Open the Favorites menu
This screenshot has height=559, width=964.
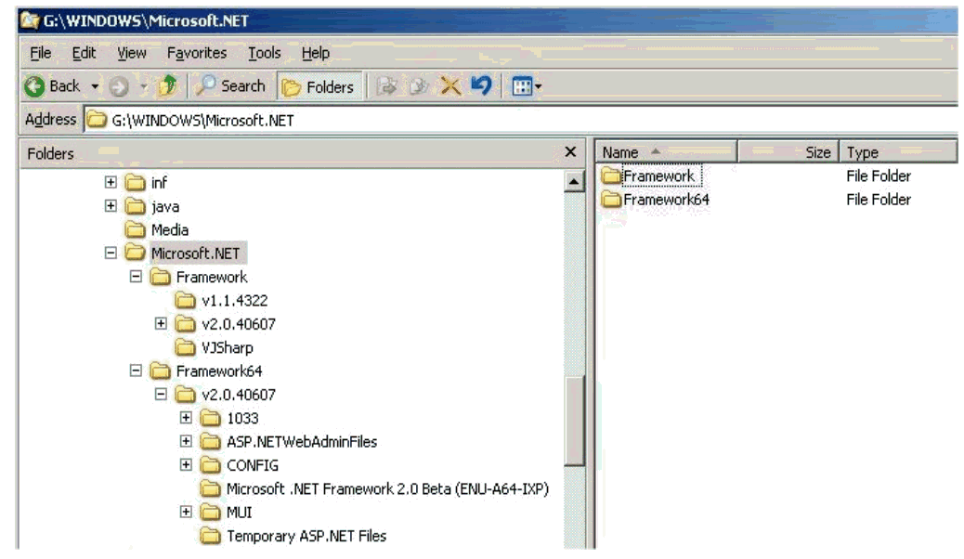point(196,53)
